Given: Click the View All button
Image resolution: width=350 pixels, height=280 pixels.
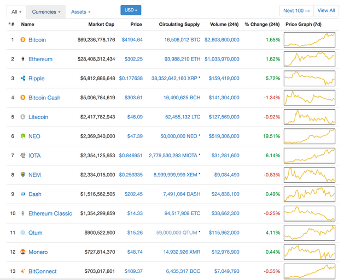Looking at the screenshot, I should click(326, 10).
